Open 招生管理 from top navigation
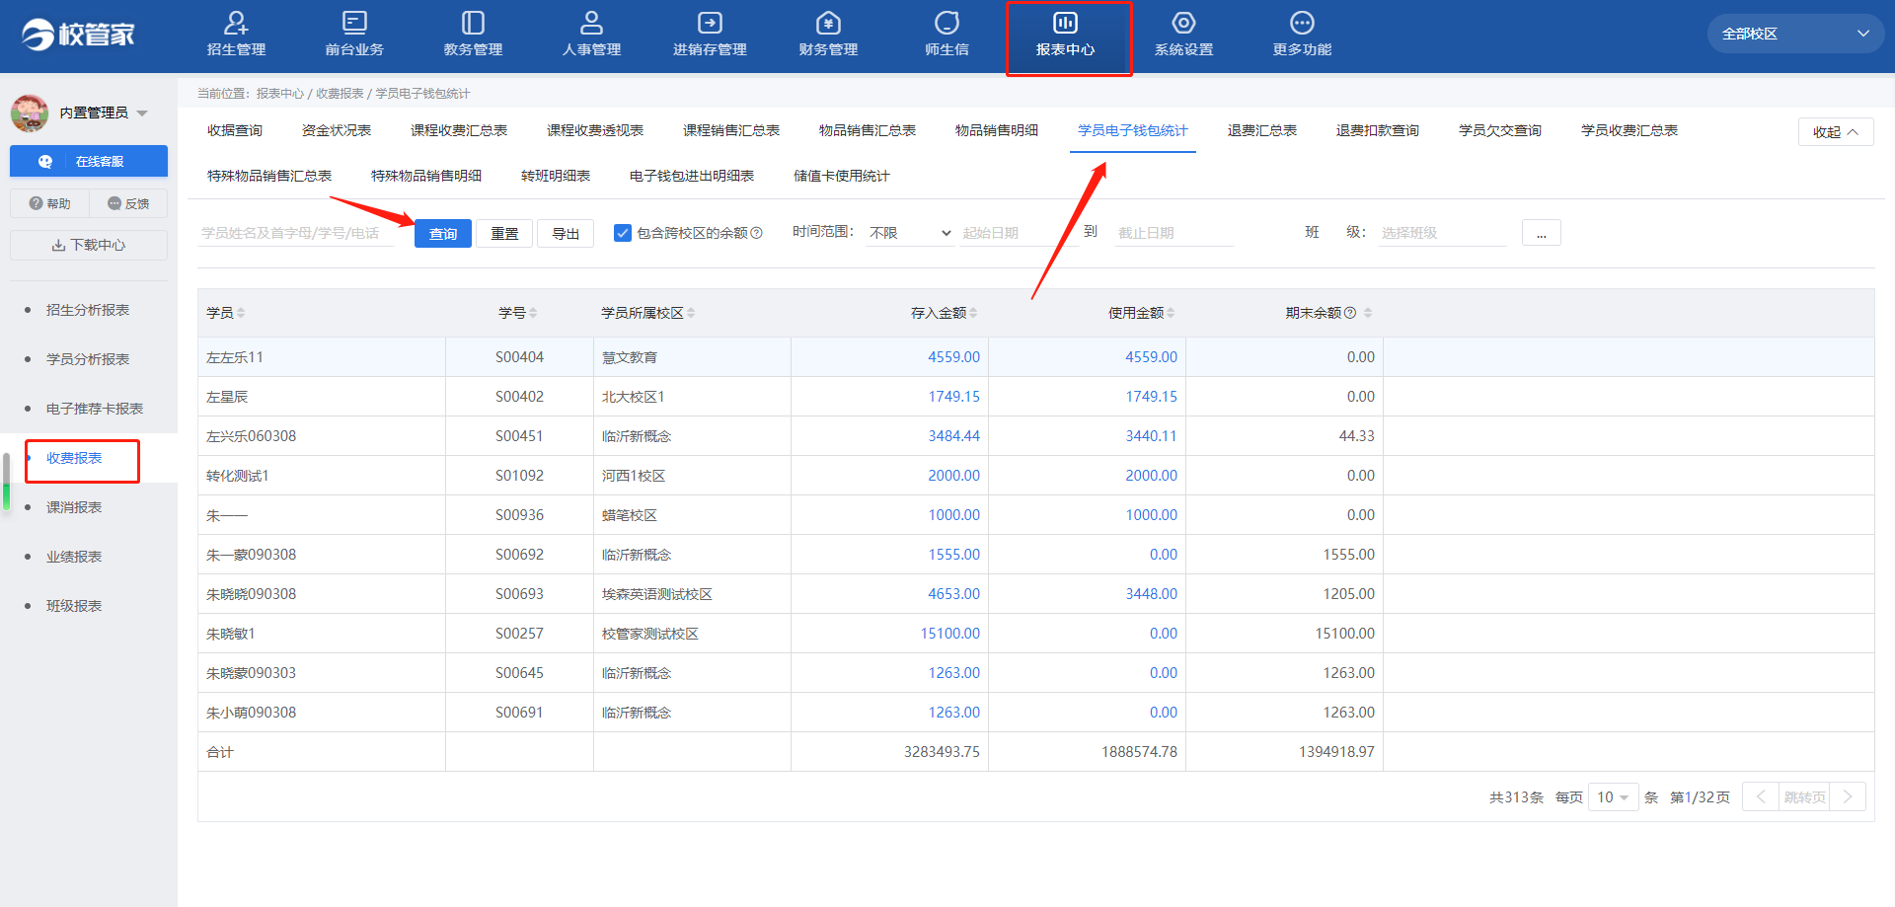 [x=236, y=35]
